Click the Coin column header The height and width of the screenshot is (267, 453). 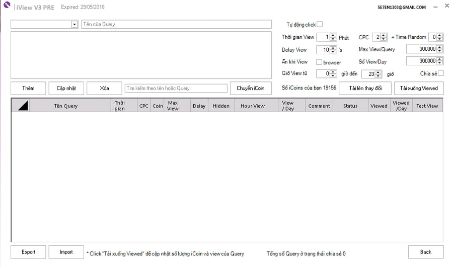tap(158, 106)
